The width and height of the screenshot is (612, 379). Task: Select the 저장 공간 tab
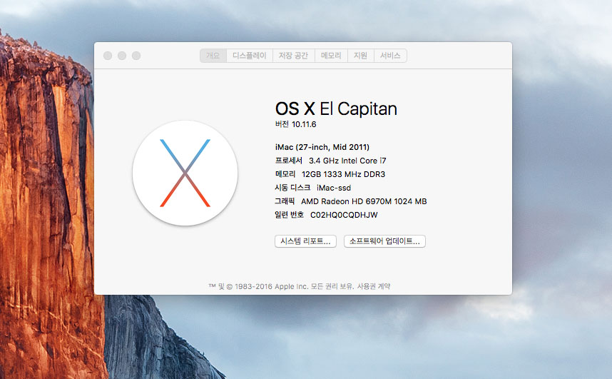tap(293, 56)
